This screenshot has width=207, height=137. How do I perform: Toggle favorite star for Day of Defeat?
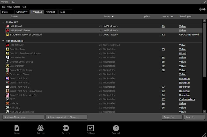coord(101,66)
